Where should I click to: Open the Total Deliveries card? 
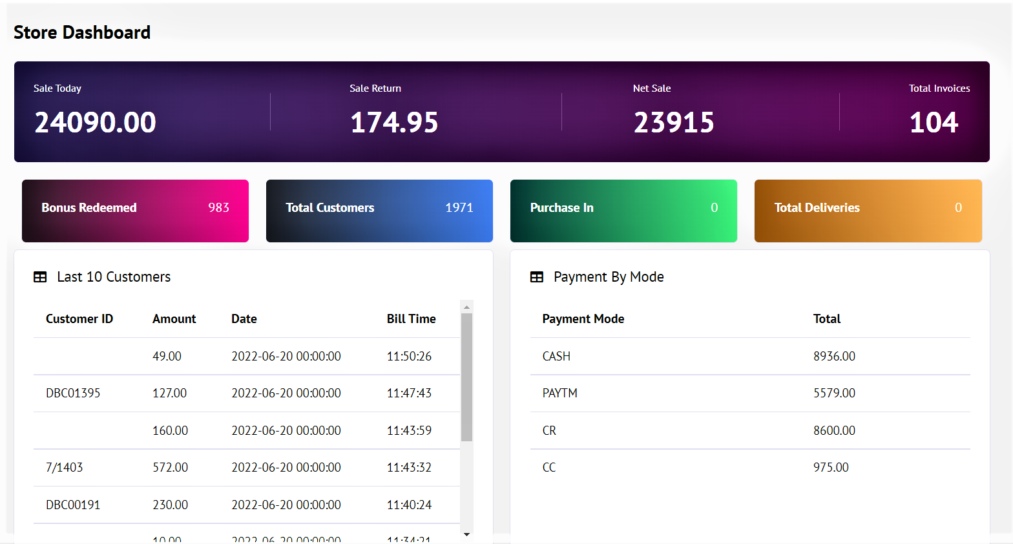(868, 211)
